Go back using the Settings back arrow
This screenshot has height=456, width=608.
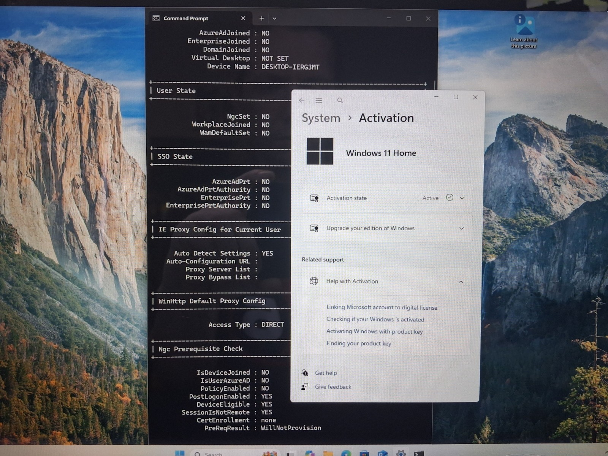click(302, 100)
